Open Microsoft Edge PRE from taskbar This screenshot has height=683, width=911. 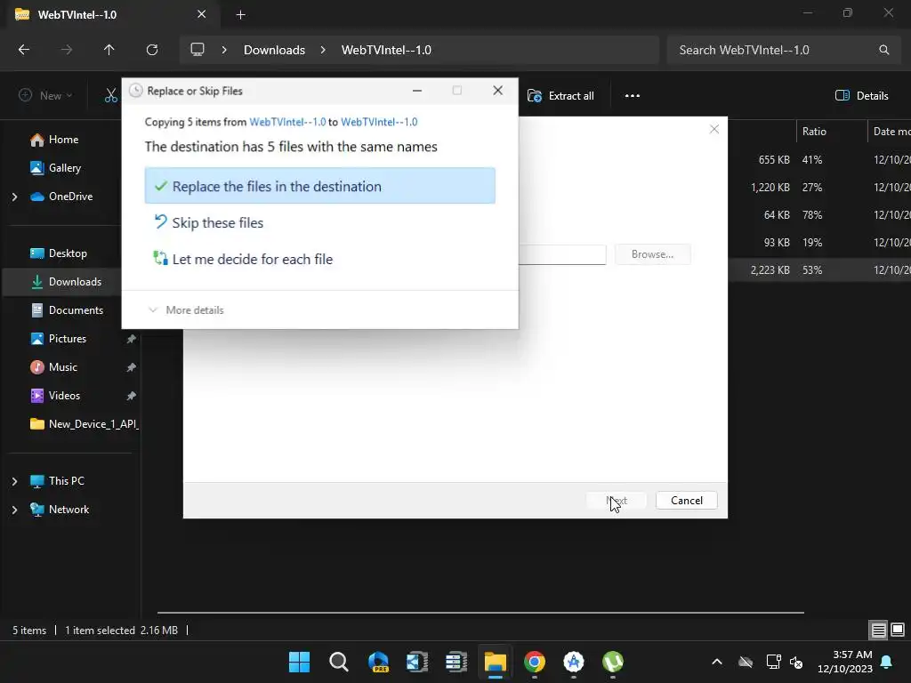pos(378,662)
